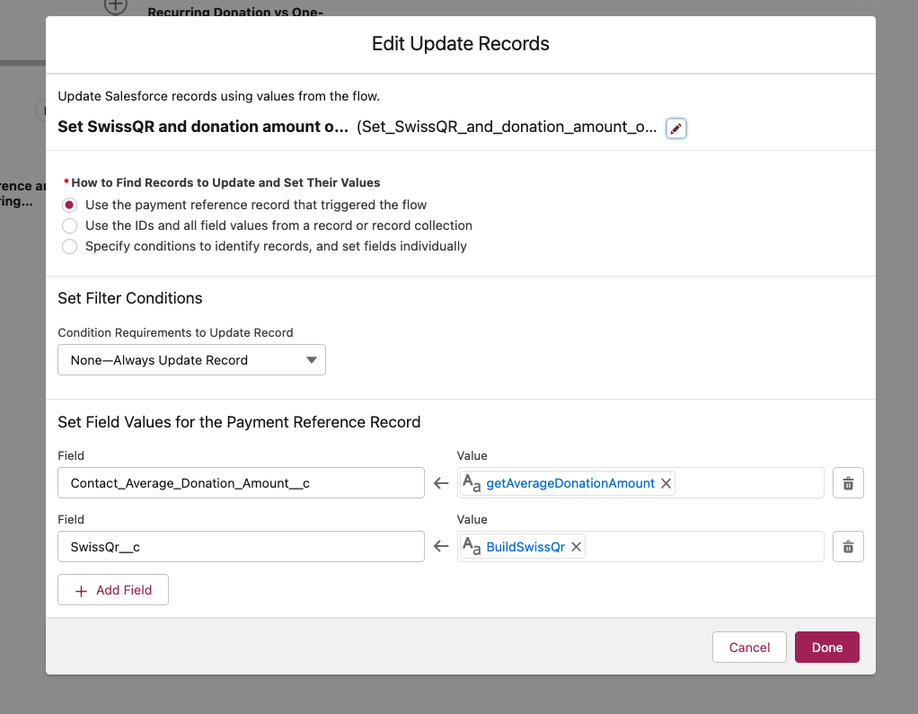The image size is (918, 714).
Task: Click the plus circle icon behind the dialog
Action: (116, 6)
